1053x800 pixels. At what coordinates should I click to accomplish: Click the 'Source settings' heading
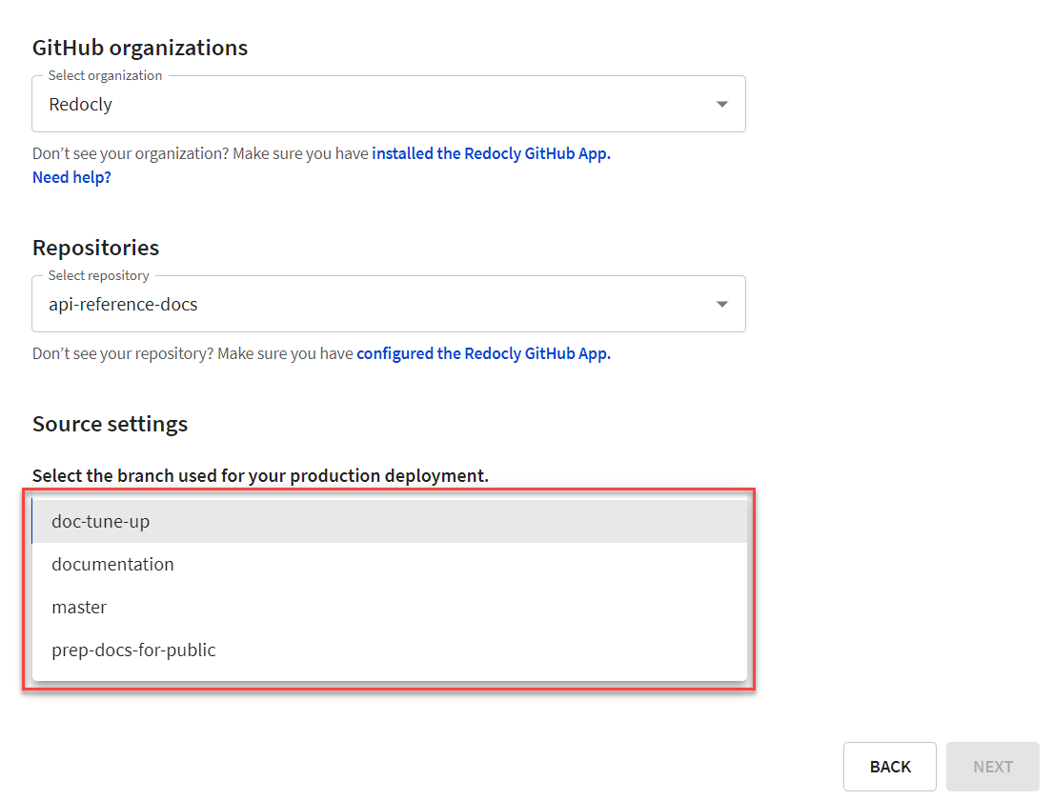point(111,424)
